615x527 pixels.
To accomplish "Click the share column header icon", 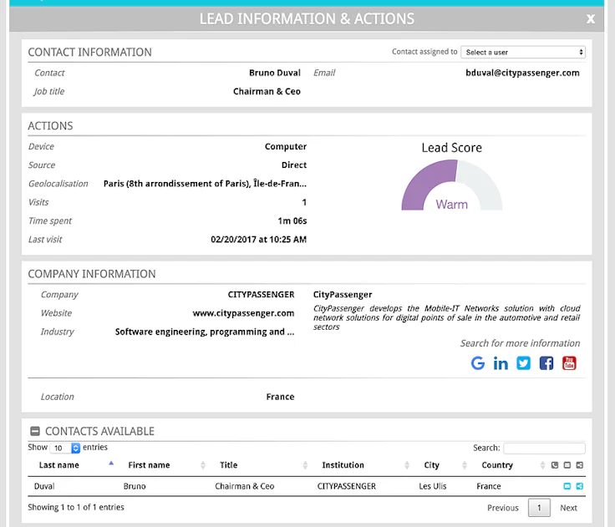I will [x=580, y=465].
